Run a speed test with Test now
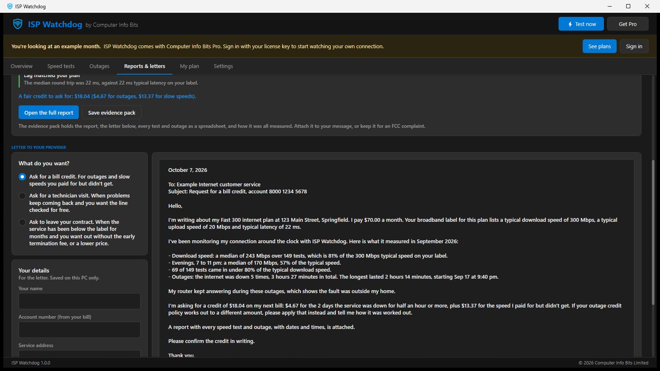Image resolution: width=660 pixels, height=371 pixels. point(581,24)
